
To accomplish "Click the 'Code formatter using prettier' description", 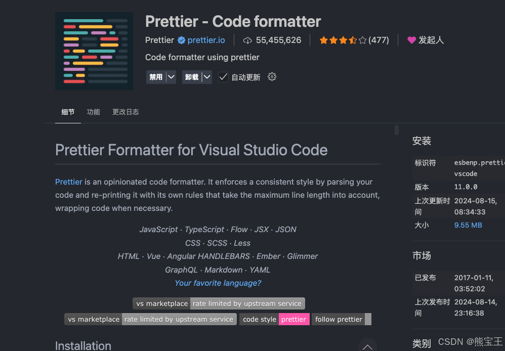I will click(x=202, y=57).
